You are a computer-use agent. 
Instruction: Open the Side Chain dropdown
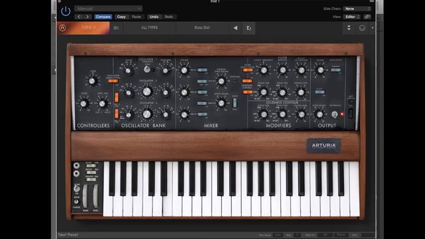point(357,9)
